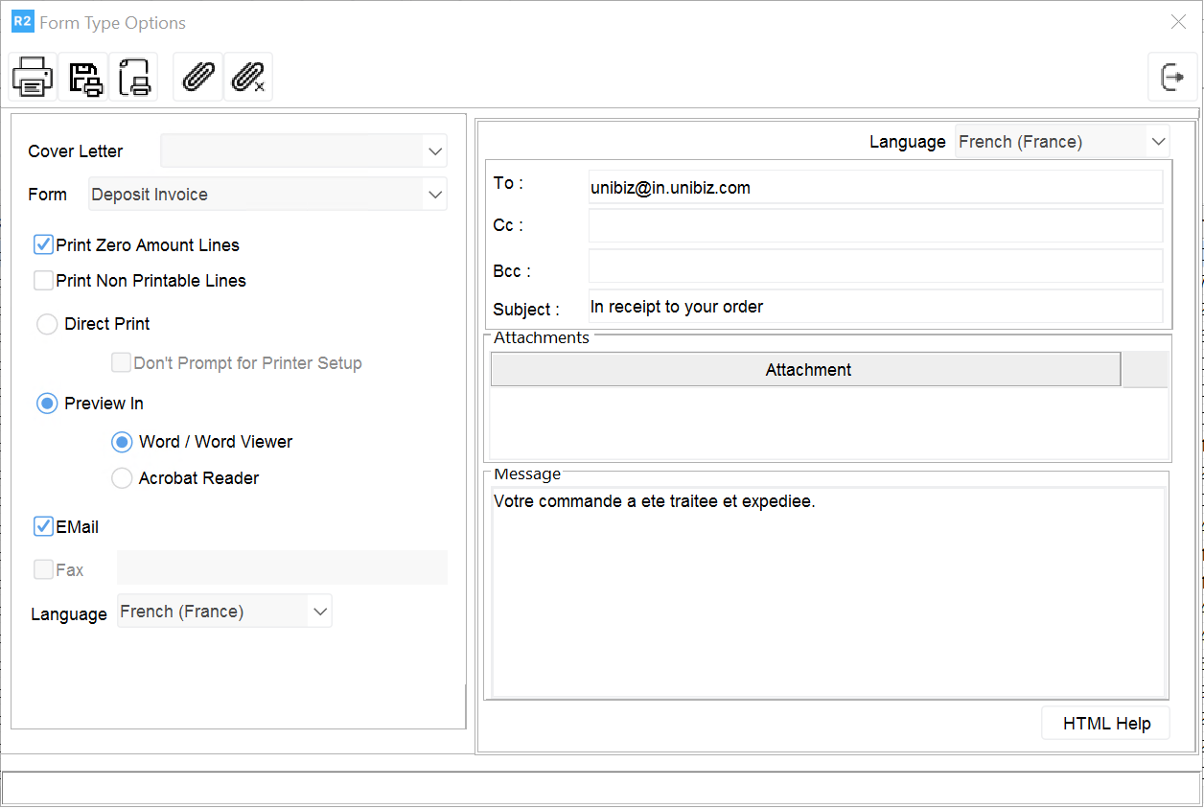Select the Direct Print radio option
This screenshot has width=1204, height=809.
47,324
